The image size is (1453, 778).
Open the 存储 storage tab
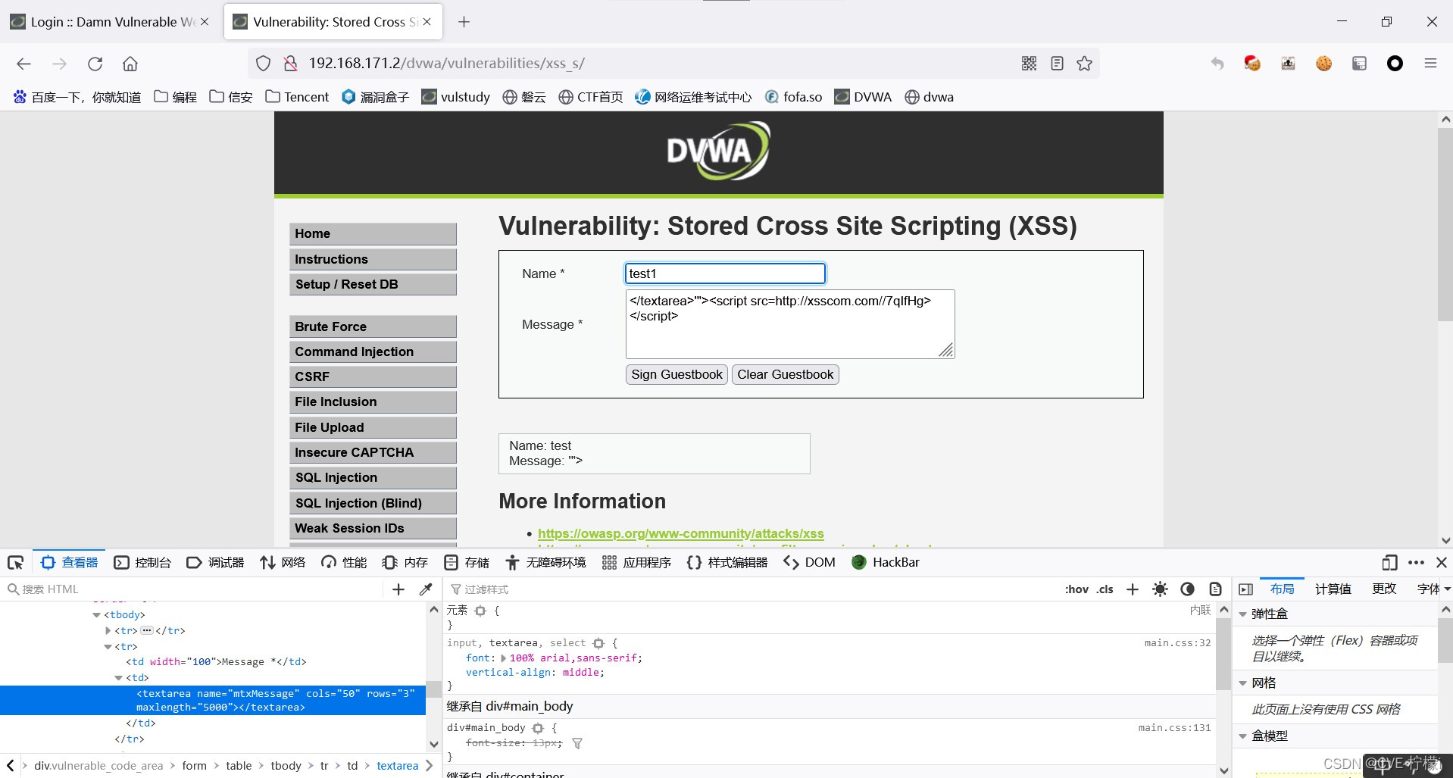(467, 562)
